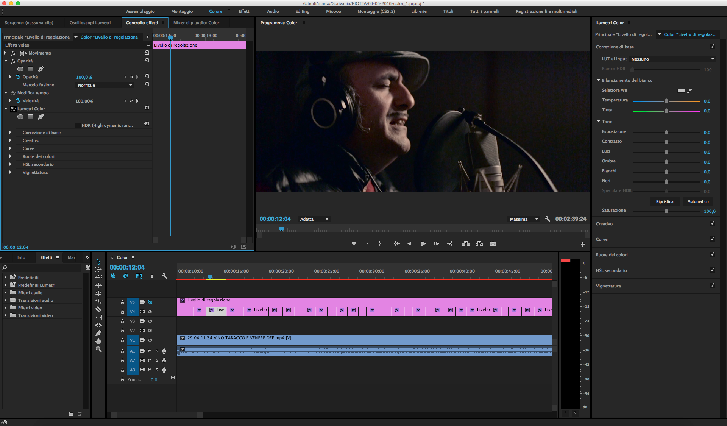727x426 pixels.
Task: Expand Transizioni video folder
Action: tap(5, 315)
